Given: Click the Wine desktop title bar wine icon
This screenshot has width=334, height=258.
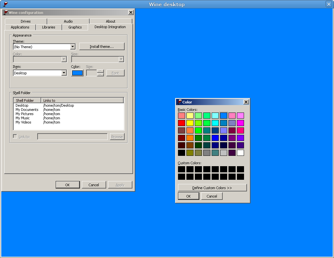Looking at the screenshot, I should [x=6, y=4].
